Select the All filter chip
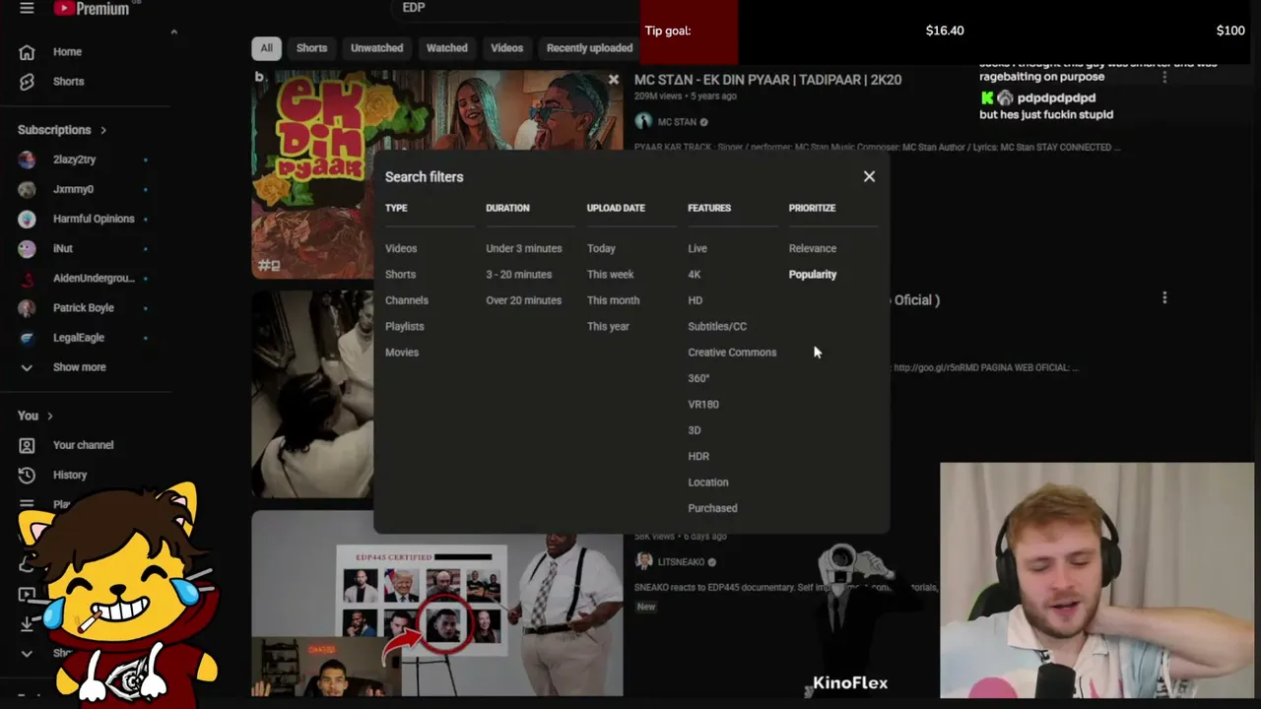1261x709 pixels. [x=266, y=48]
